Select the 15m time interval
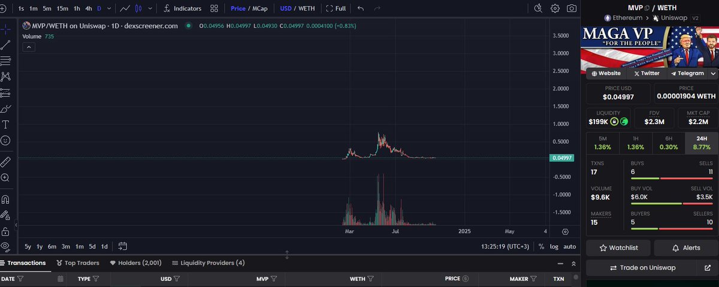Image resolution: width=719 pixels, height=287 pixels. coord(62,8)
